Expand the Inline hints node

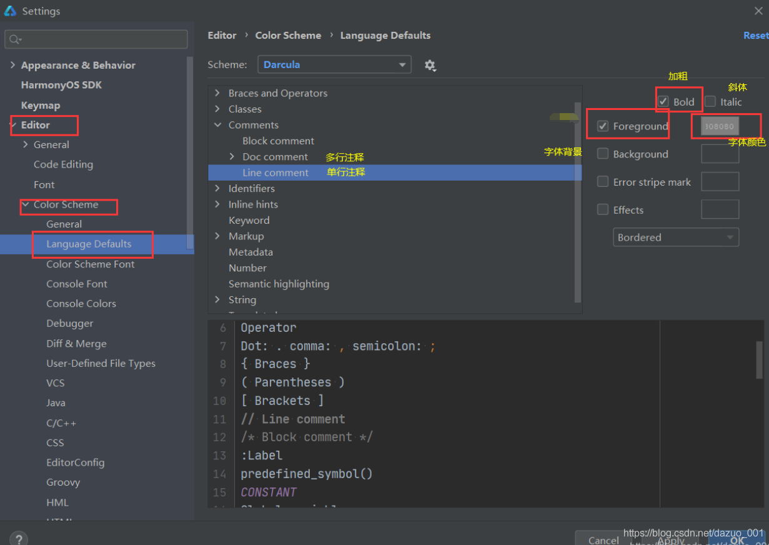point(217,204)
